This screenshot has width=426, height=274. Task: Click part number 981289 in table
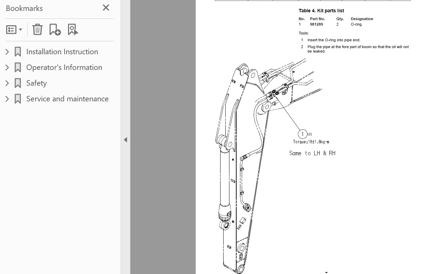[316, 25]
